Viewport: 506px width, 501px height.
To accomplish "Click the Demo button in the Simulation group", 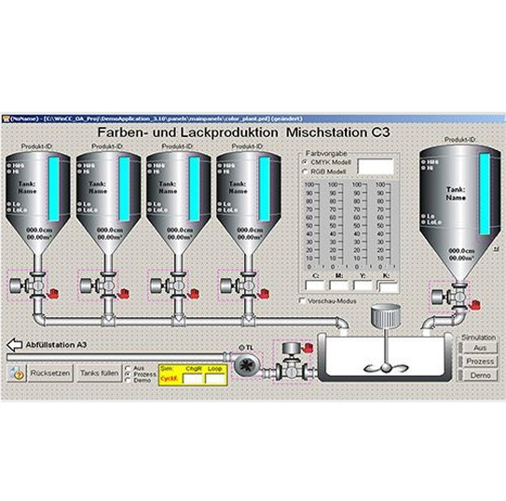I will (x=480, y=375).
